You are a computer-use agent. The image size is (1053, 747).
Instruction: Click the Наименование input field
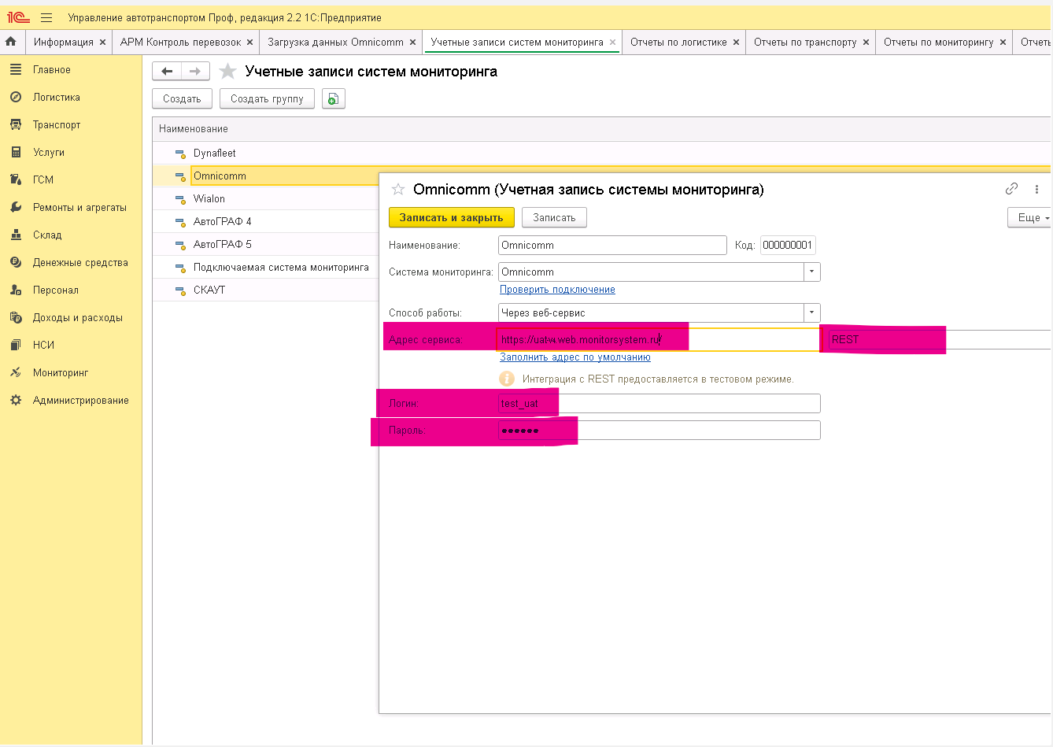(x=611, y=245)
